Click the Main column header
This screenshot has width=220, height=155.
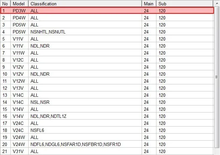coord(149,4)
